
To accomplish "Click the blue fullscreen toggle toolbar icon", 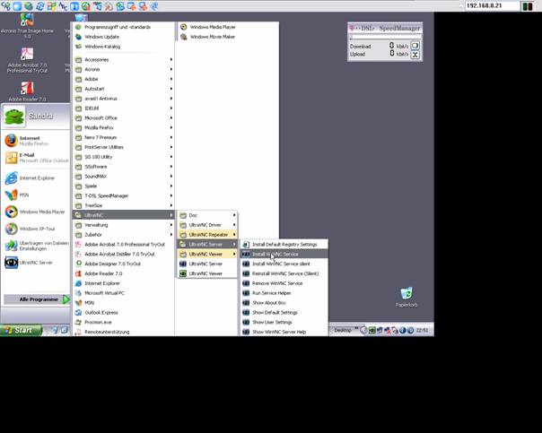I will click(17, 6).
